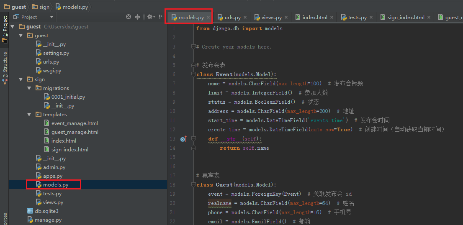Click 'class Event(models.Model):' in the editor
463x225 pixels.
tap(236, 74)
